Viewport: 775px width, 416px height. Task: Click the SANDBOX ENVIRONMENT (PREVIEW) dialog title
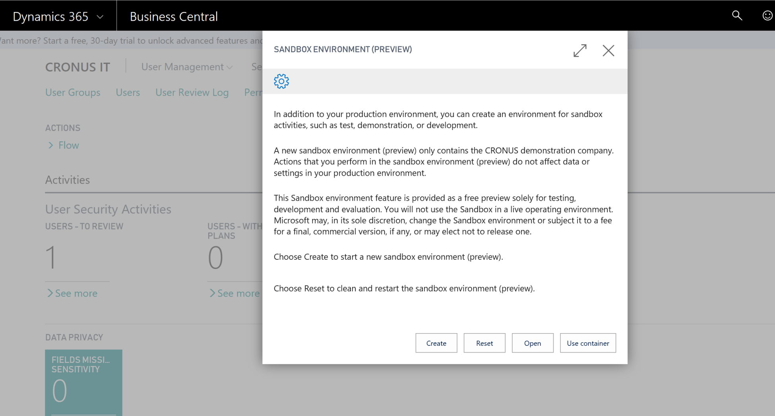(x=343, y=49)
